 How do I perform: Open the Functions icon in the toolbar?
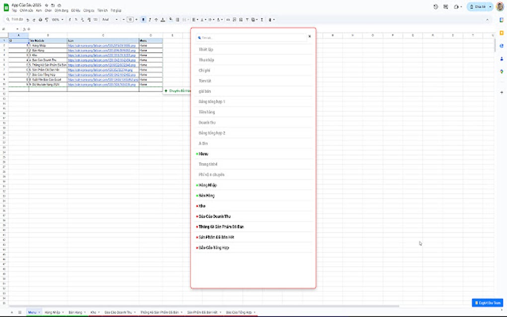(261, 20)
